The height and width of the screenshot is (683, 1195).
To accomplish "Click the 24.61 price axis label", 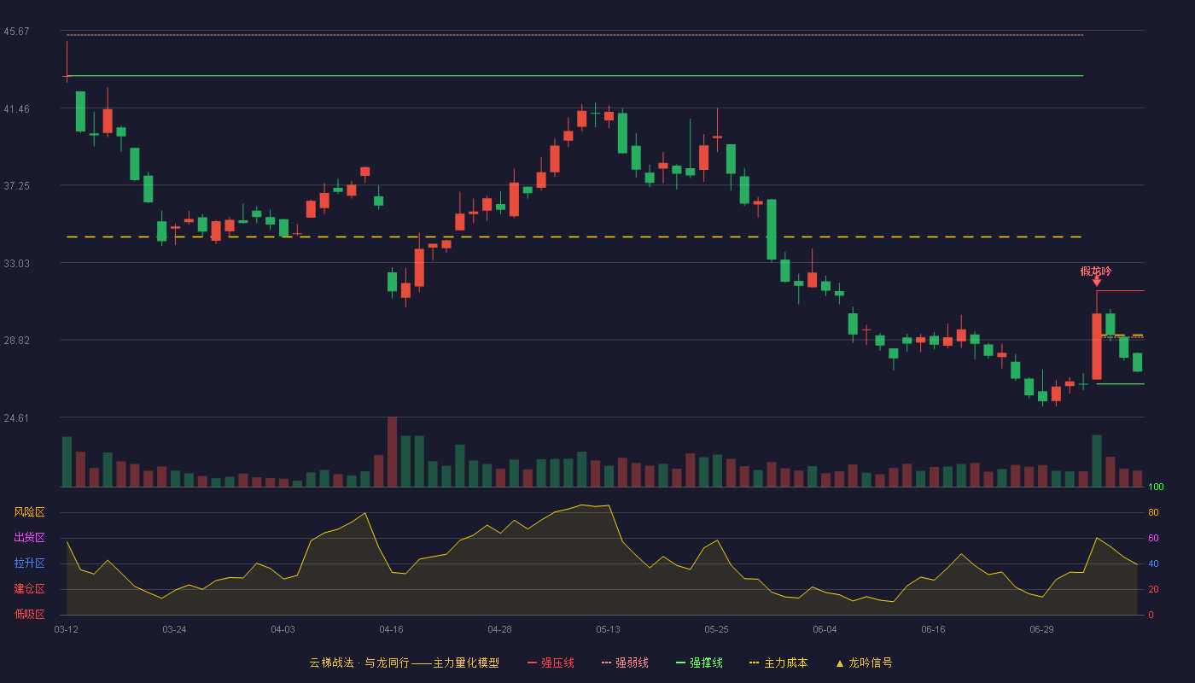I will (16, 418).
